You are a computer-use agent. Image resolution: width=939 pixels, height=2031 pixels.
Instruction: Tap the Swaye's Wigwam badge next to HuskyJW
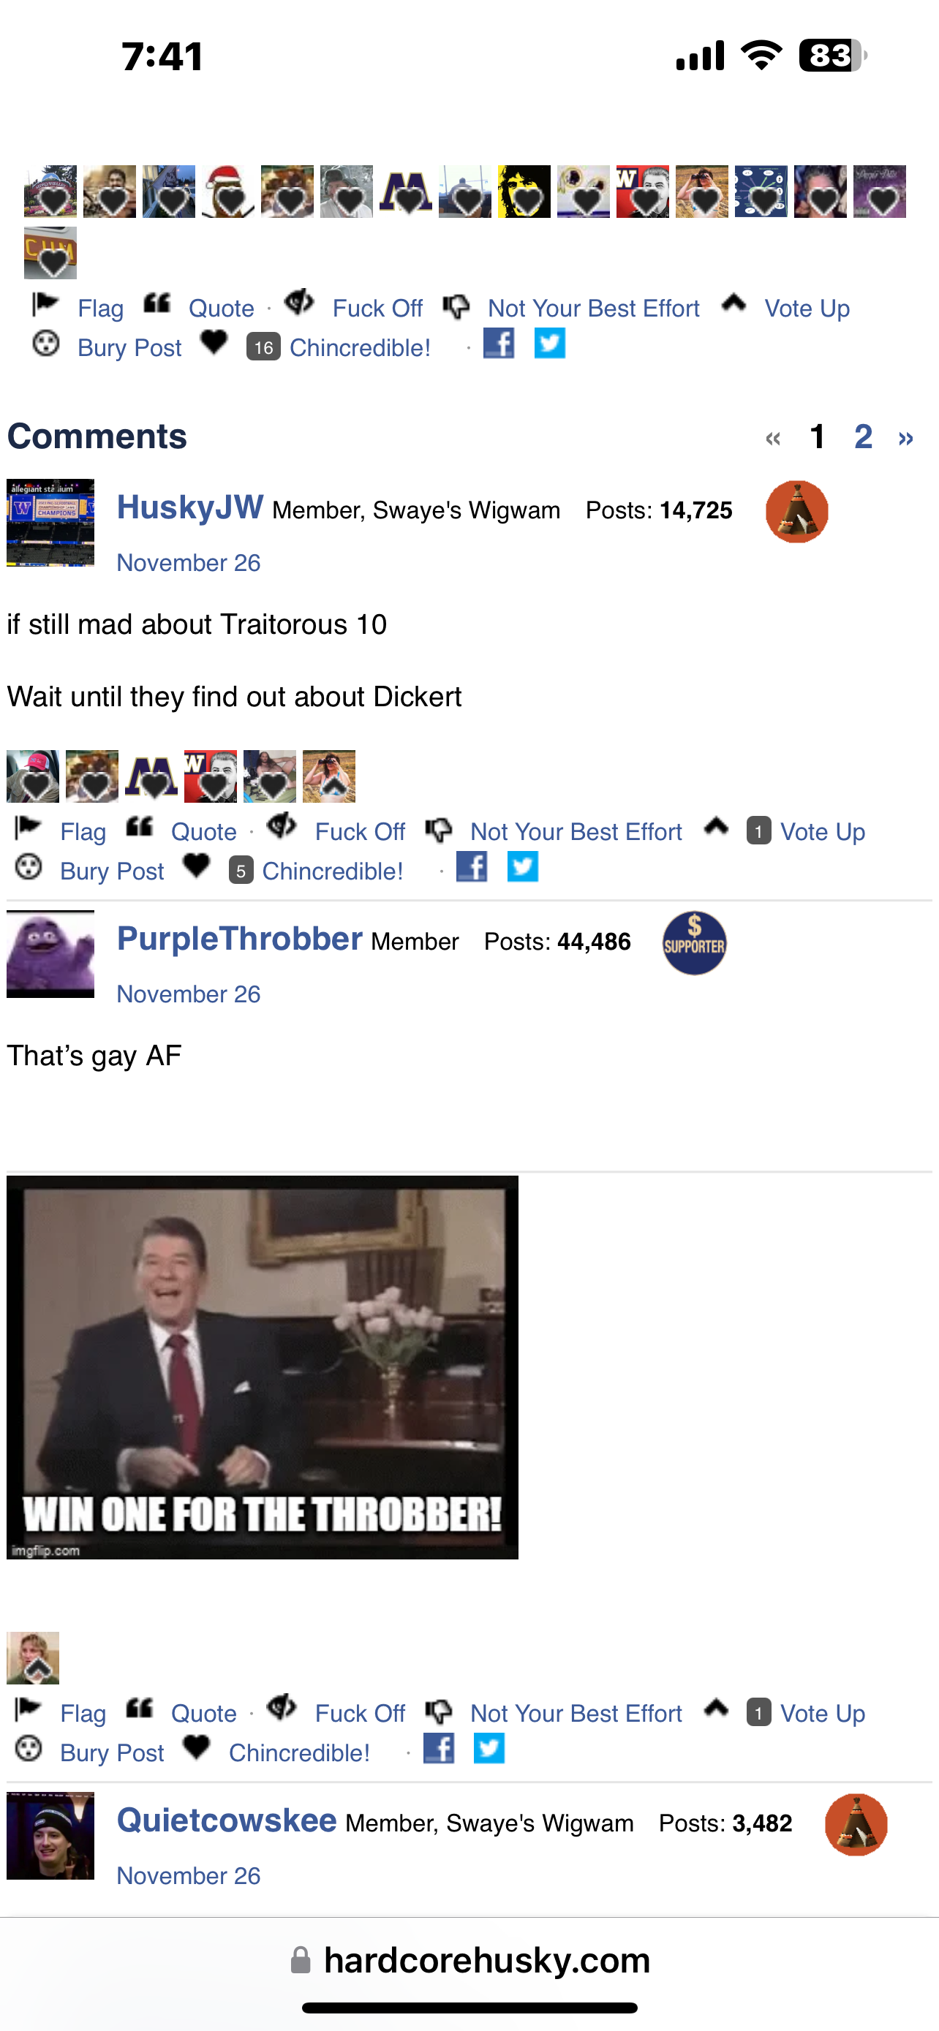coord(797,511)
